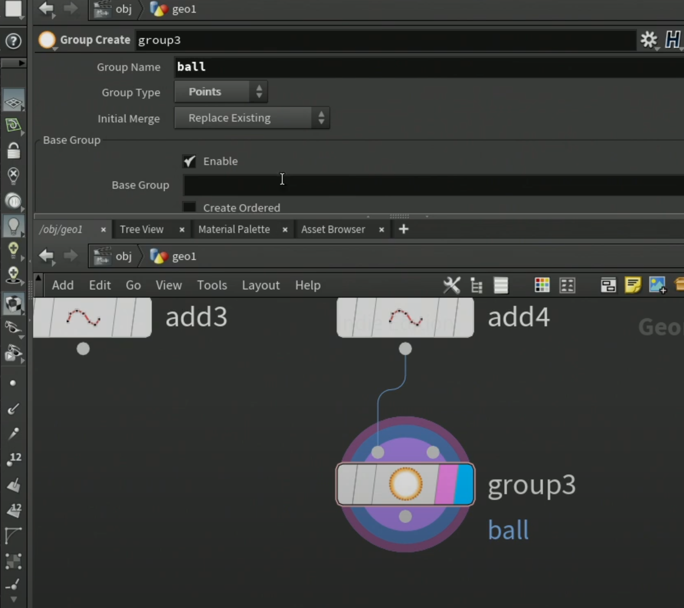Click the Group Name ball field
The height and width of the screenshot is (608, 684).
point(429,67)
